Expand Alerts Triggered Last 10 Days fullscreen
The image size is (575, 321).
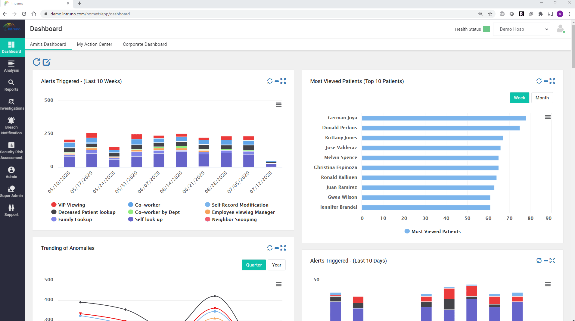point(552,260)
